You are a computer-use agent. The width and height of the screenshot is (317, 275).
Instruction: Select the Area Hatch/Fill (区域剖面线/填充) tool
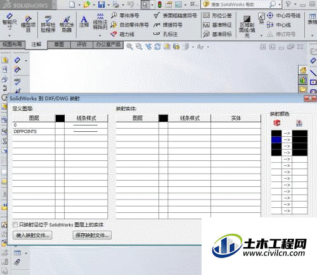[247, 27]
